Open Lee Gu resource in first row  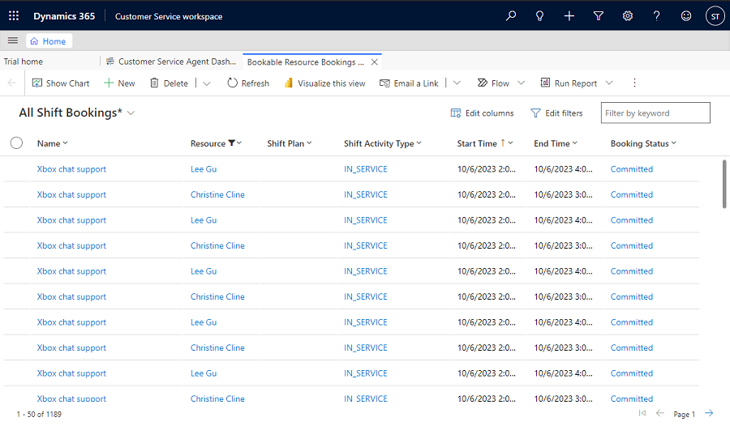pos(204,168)
